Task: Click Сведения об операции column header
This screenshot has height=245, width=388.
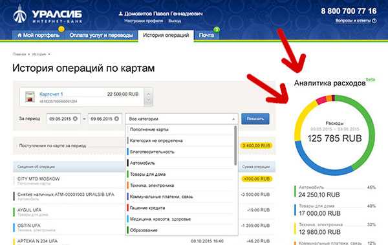Action: [36, 167]
